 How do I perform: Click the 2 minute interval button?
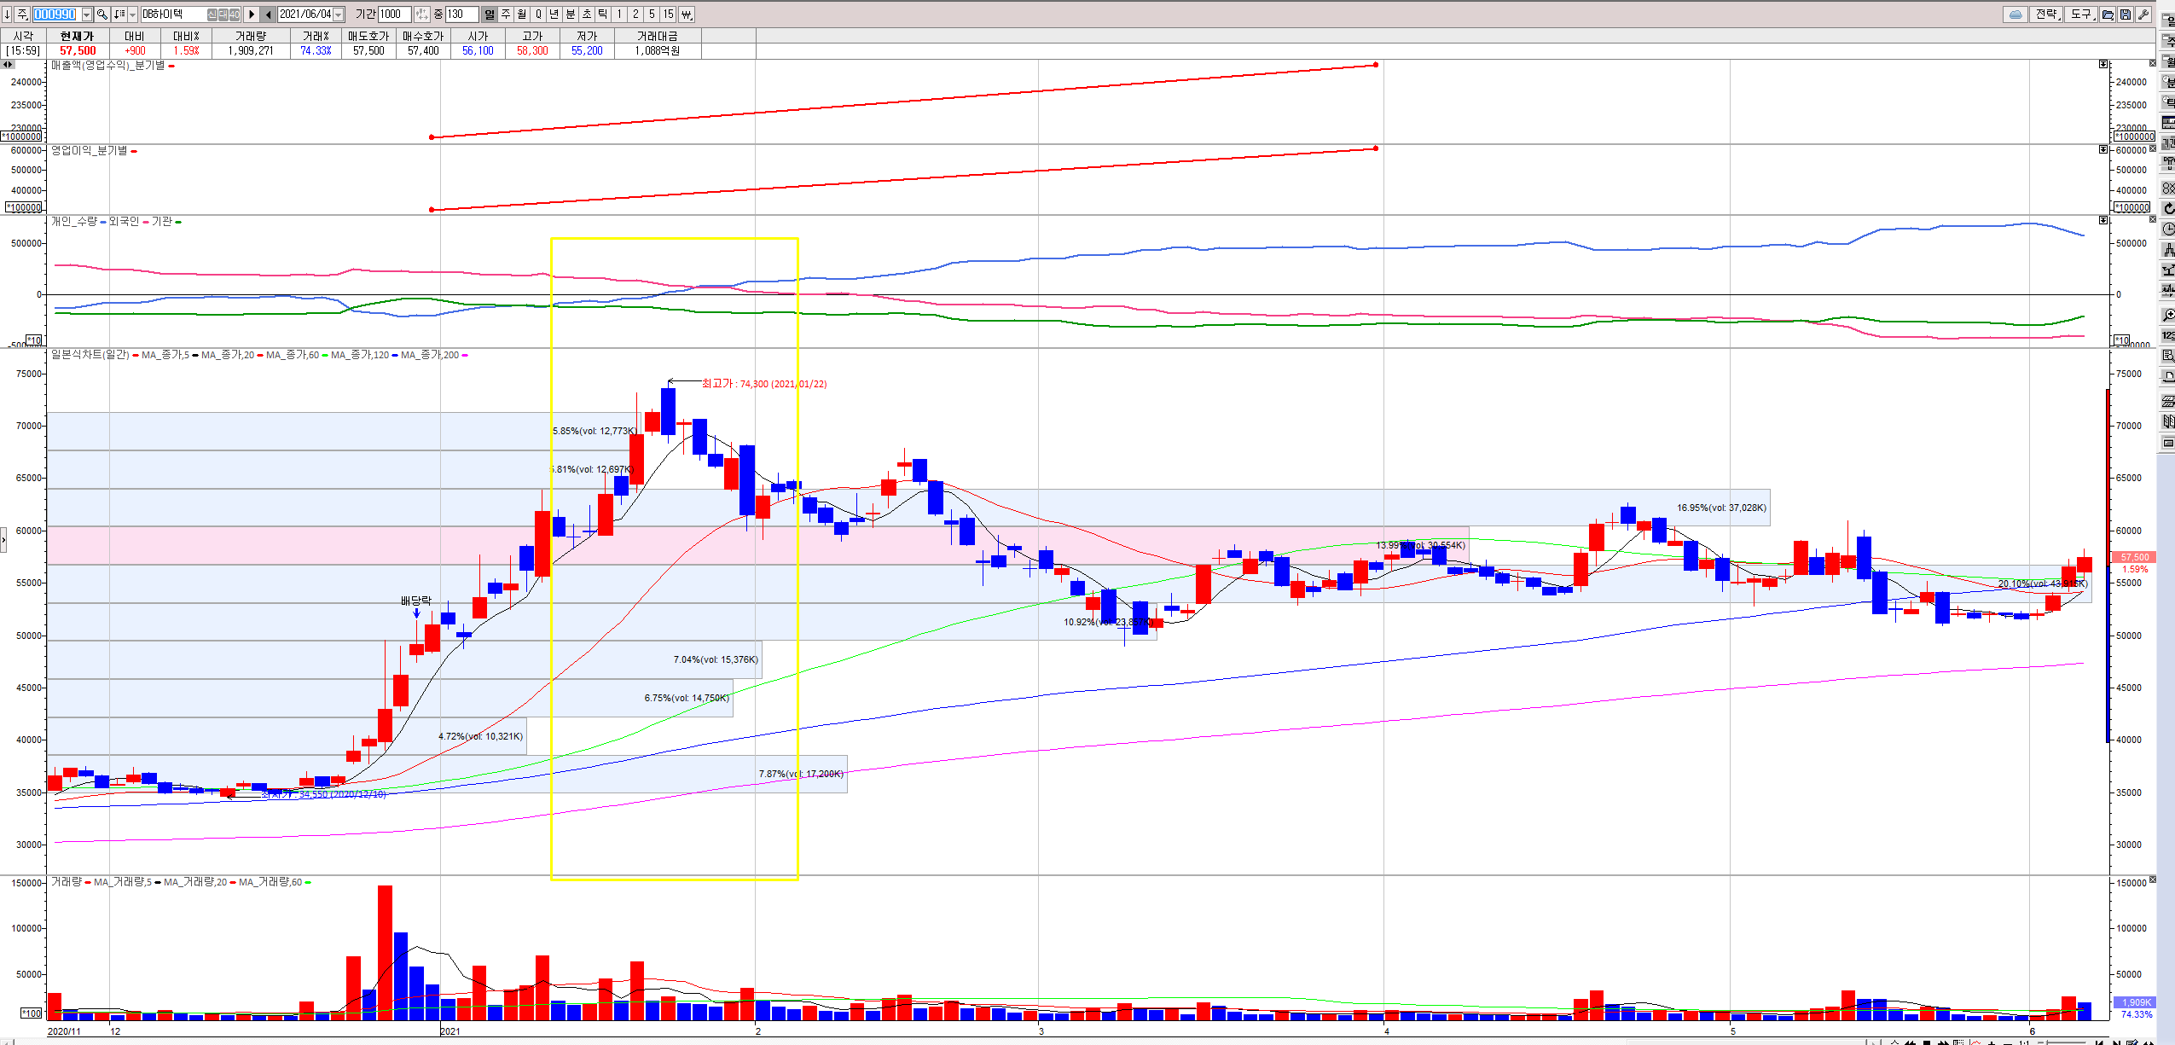click(635, 15)
